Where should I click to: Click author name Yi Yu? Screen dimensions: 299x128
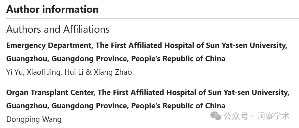(14, 72)
